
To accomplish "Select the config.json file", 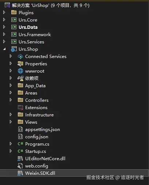I will pyautogui.click(x=37, y=137).
